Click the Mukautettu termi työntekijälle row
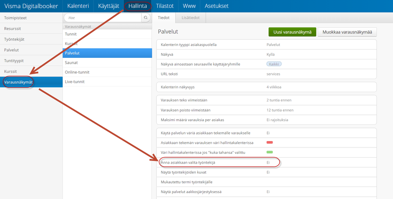This screenshot has width=393, height=199. 267,182
